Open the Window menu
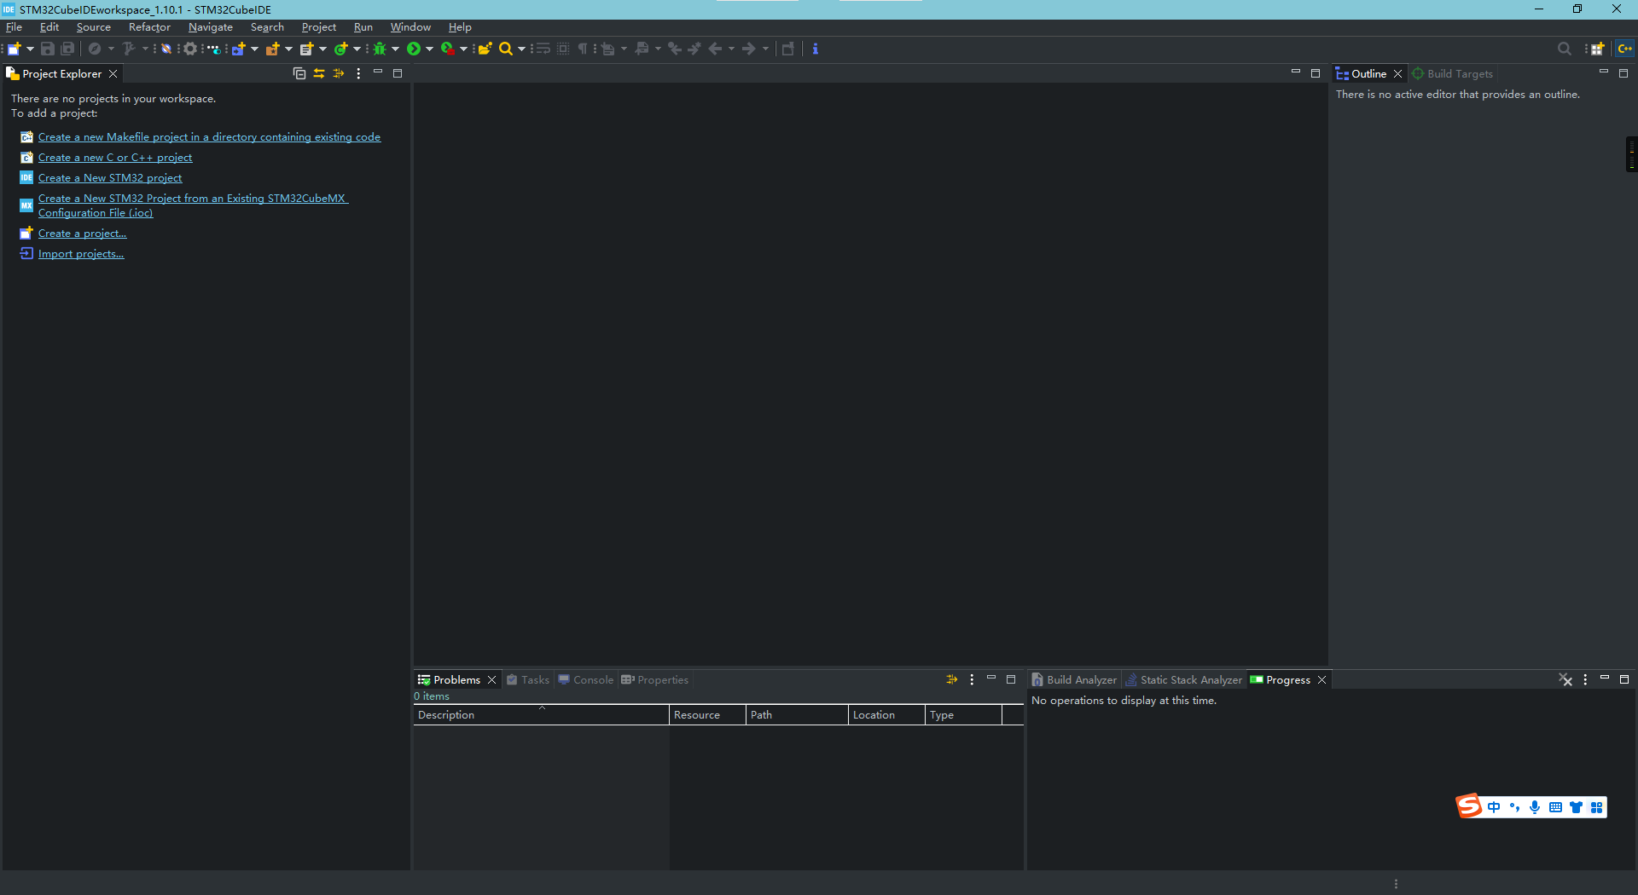Image resolution: width=1638 pixels, height=895 pixels. tap(410, 26)
